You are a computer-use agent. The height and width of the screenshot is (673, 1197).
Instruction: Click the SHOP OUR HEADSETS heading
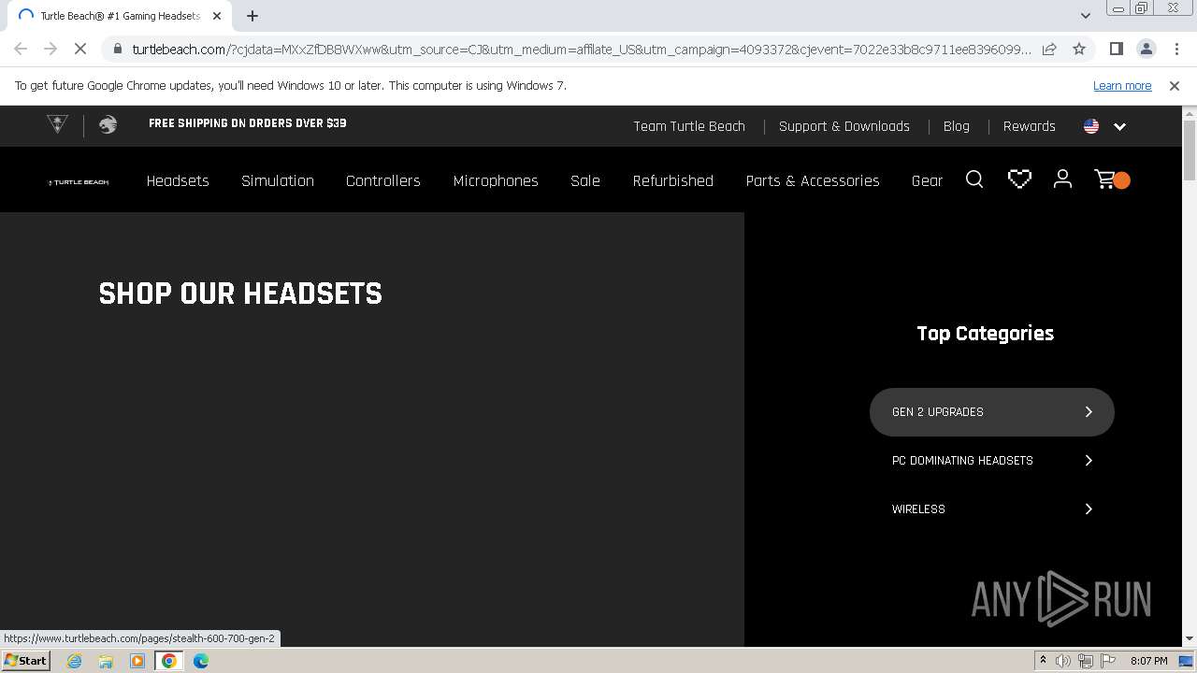(240, 294)
